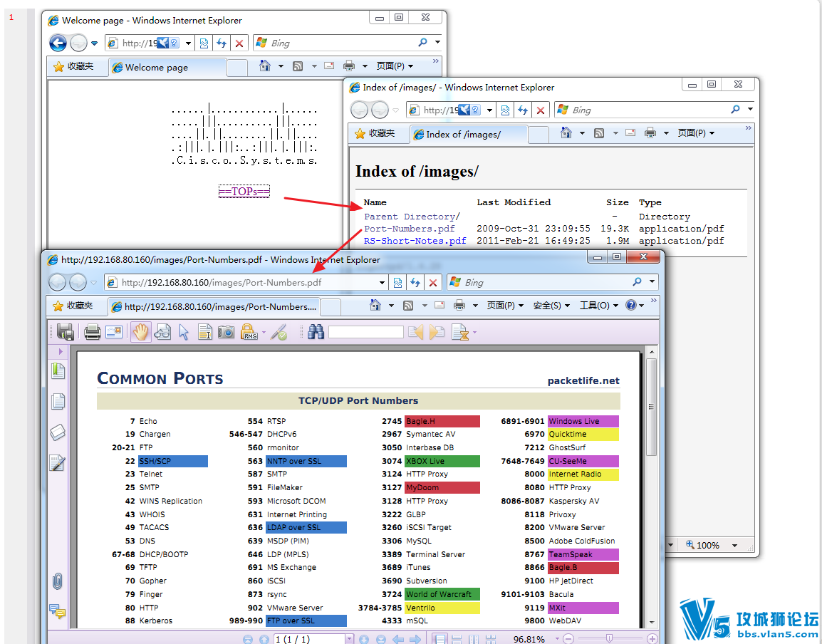Click the RMS padlock icon
822x644 pixels.
tap(249, 332)
